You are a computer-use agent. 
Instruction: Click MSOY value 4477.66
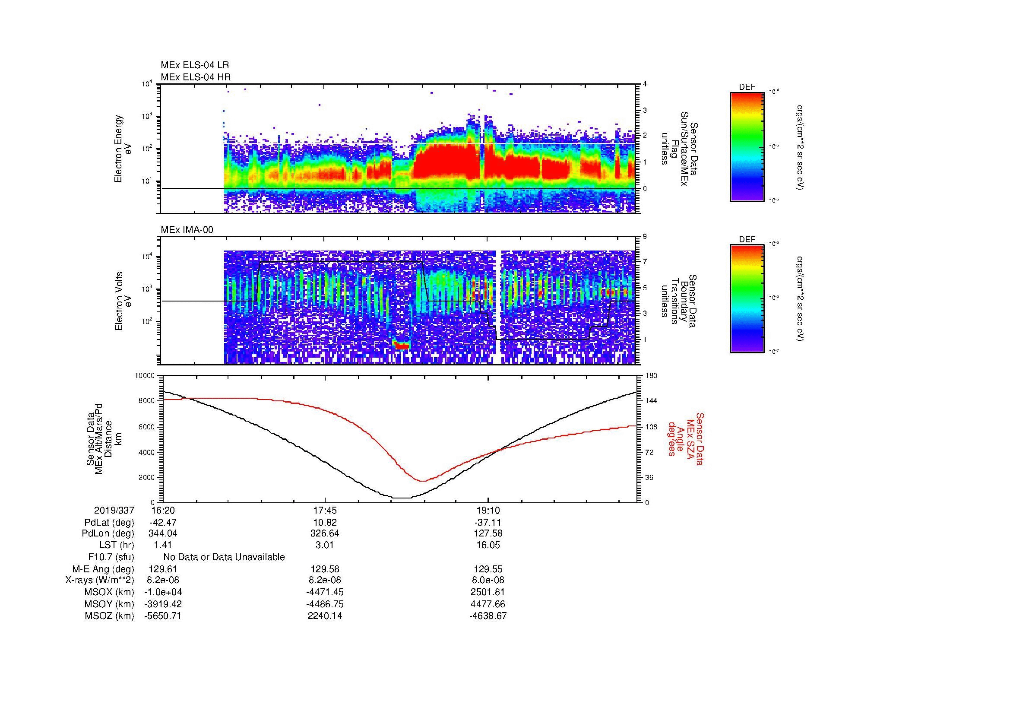click(x=488, y=604)
